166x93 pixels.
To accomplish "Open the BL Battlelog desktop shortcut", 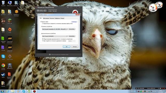I will (16, 3).
